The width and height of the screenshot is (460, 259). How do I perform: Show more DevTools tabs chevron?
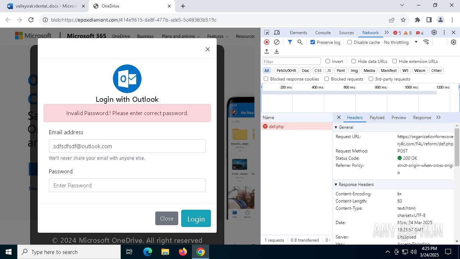[387, 32]
